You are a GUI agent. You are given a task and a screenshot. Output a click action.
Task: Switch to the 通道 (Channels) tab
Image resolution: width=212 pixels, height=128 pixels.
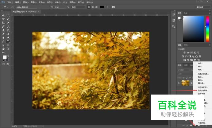coord(186,65)
